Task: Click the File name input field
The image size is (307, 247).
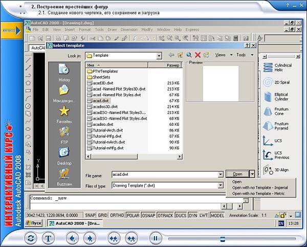Action: [165, 174]
